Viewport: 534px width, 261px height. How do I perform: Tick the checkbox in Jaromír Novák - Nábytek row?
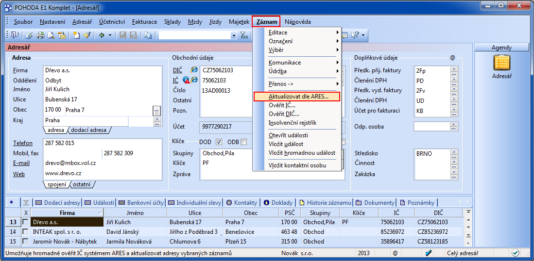(26, 242)
